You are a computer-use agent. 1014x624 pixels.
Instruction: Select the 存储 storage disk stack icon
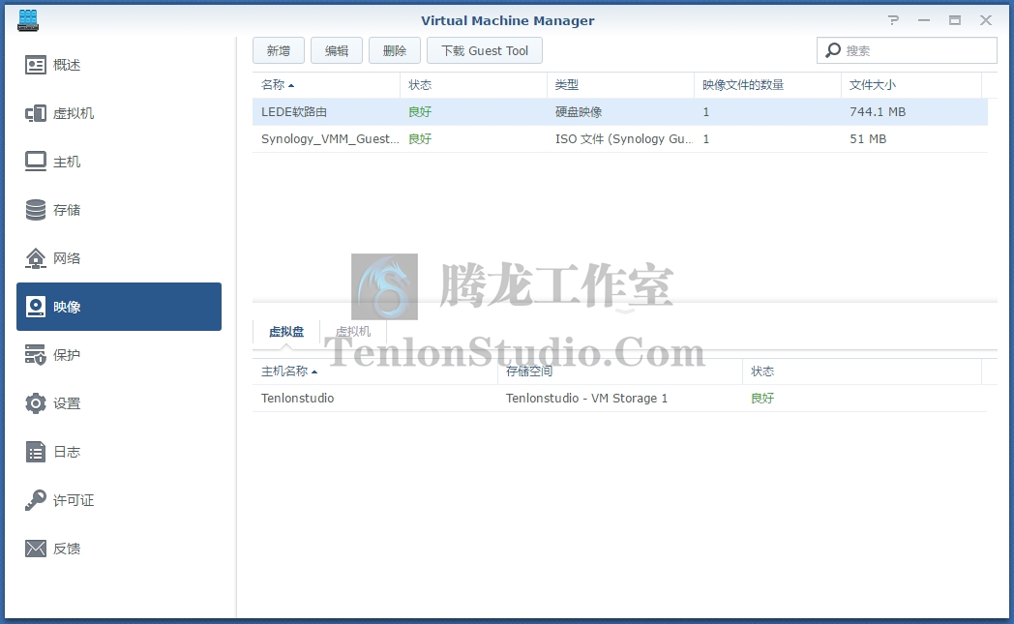click(x=36, y=210)
